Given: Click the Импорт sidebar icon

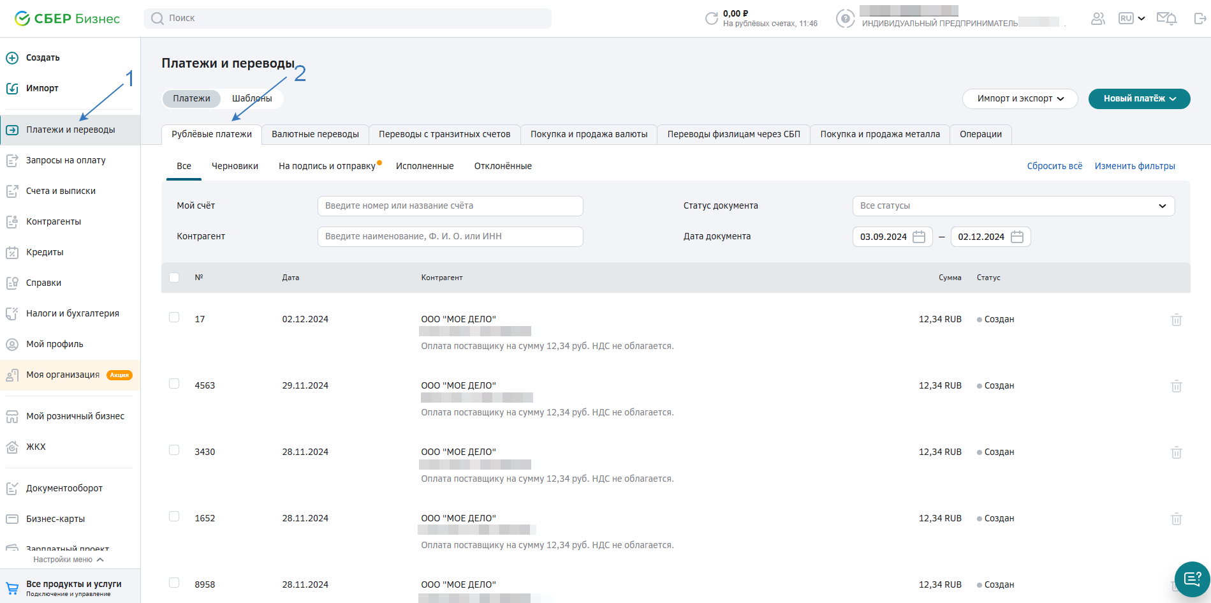Looking at the screenshot, I should (x=12, y=89).
